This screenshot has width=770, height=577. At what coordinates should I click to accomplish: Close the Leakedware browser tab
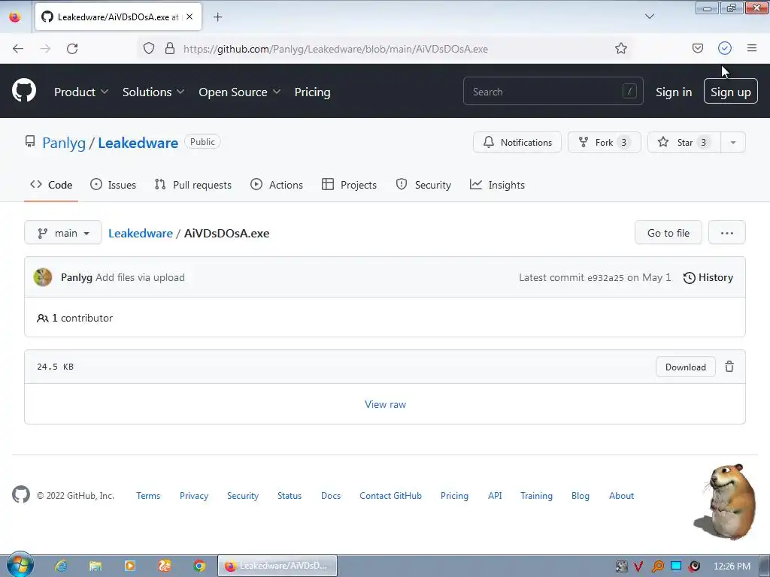(189, 17)
